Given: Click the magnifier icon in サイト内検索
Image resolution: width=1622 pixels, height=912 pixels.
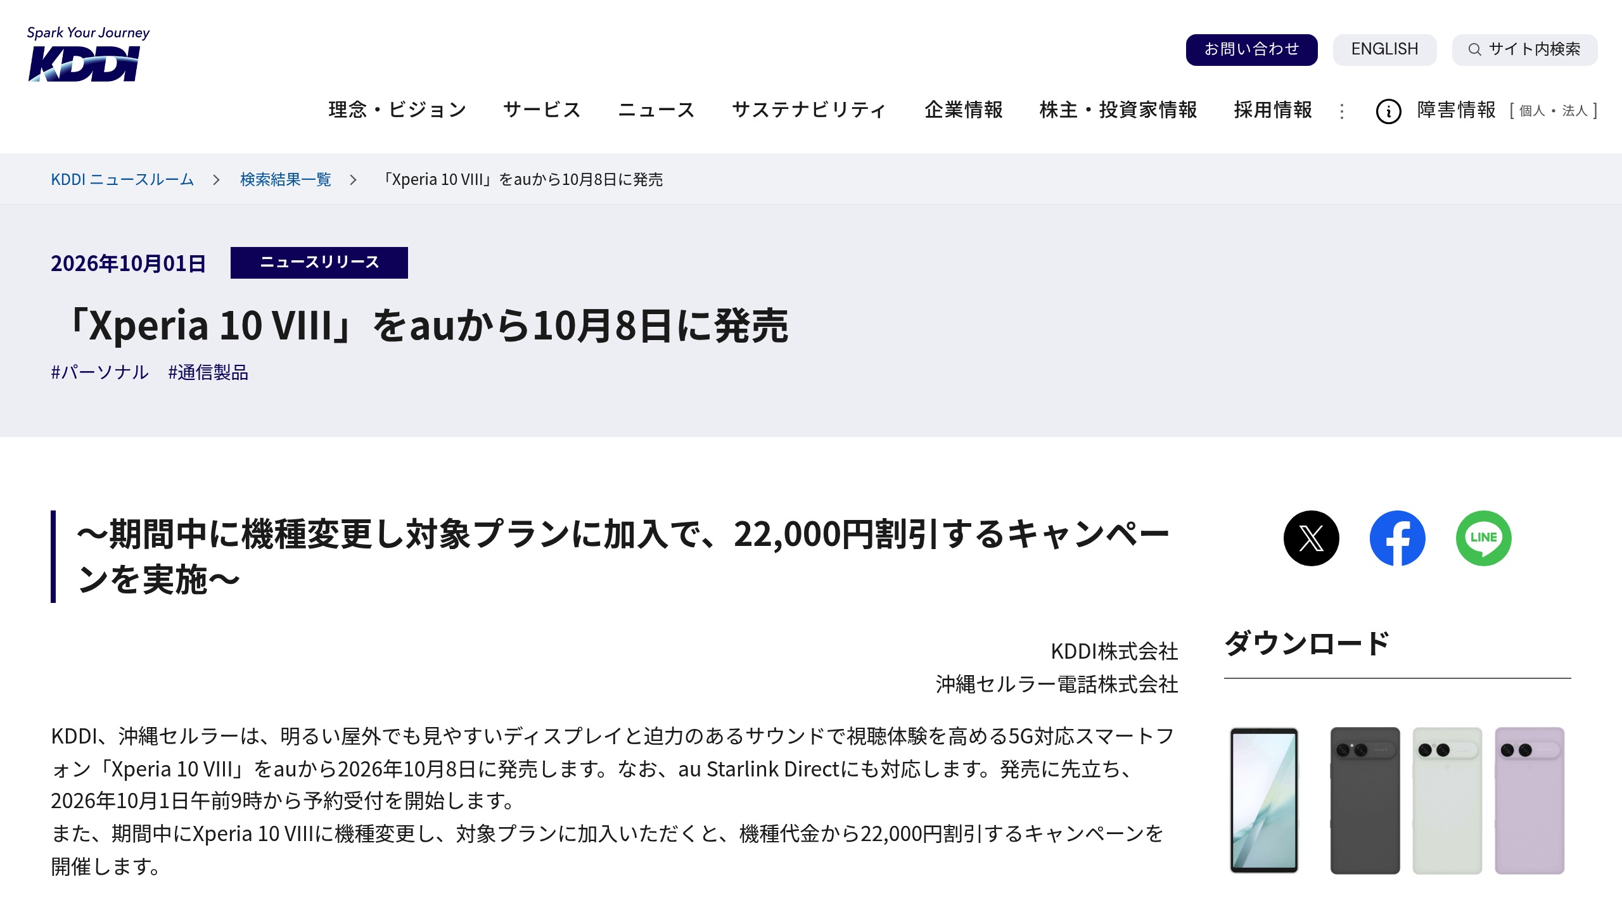Looking at the screenshot, I should 1474,49.
